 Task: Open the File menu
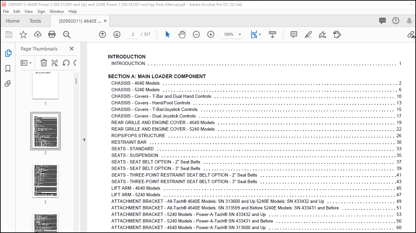pos(6,11)
